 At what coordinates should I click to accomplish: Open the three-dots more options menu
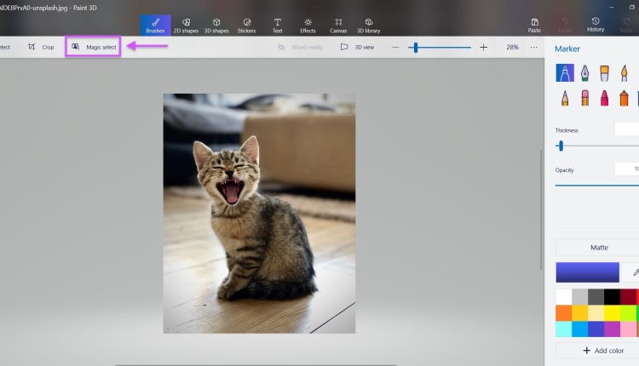click(x=533, y=47)
